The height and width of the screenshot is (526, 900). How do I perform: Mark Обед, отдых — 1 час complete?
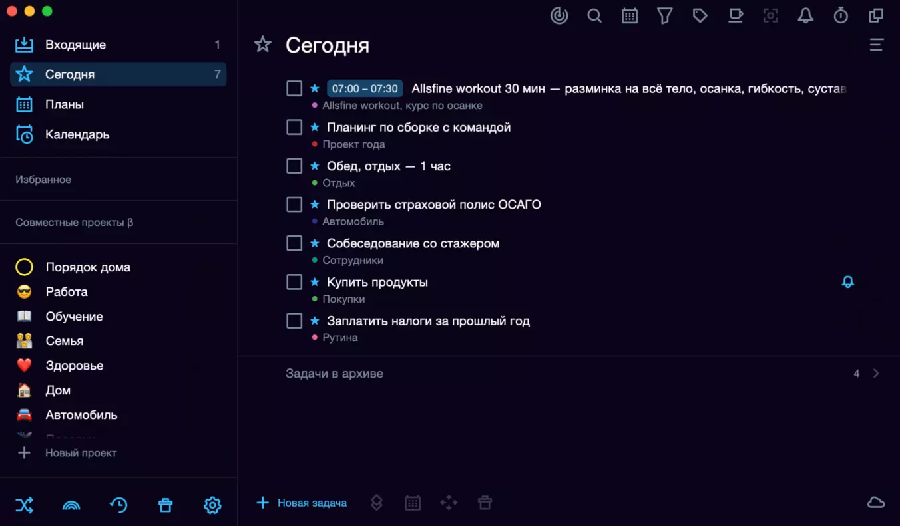(294, 166)
